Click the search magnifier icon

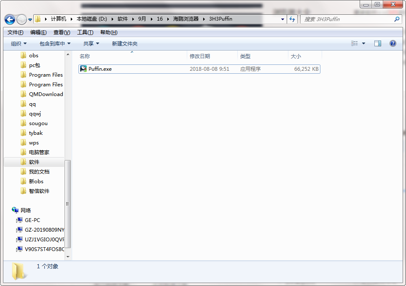tap(396, 19)
